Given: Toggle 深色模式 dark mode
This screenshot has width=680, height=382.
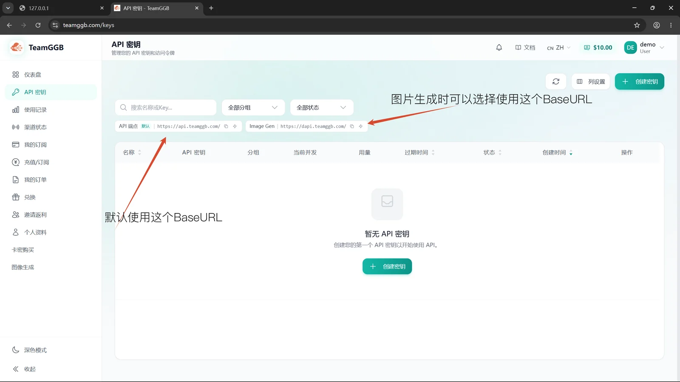Looking at the screenshot, I should tap(51, 350).
